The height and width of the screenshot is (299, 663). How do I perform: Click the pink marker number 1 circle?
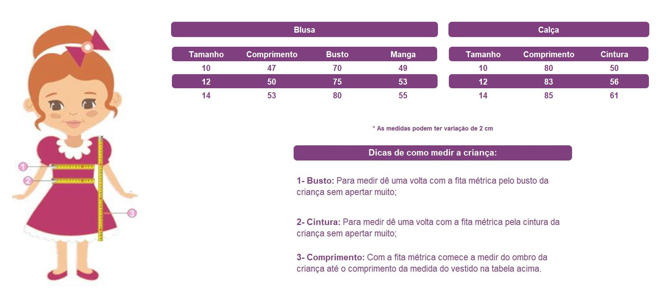(23, 166)
